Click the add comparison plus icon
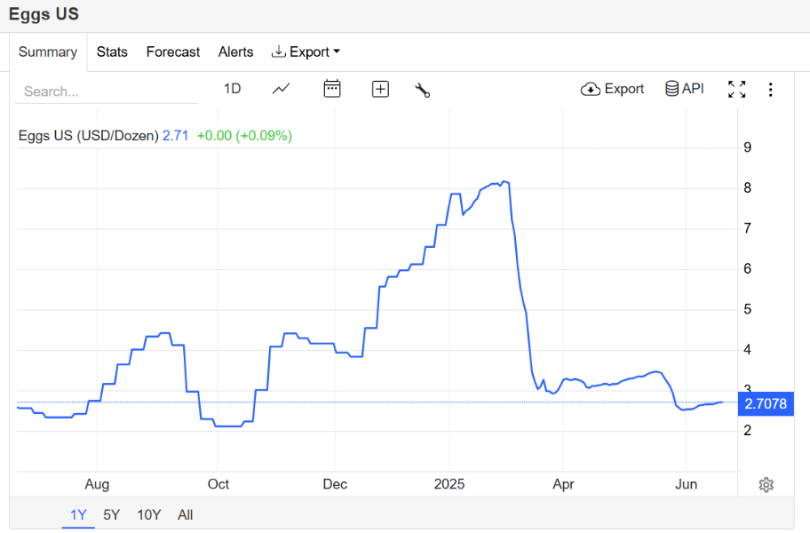This screenshot has height=533, width=810. [381, 90]
